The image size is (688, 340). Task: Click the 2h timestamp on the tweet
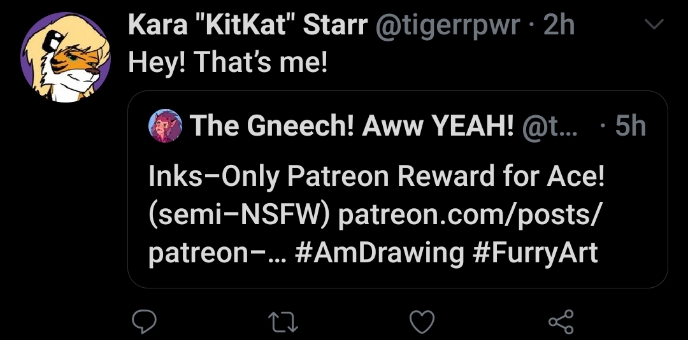(559, 26)
